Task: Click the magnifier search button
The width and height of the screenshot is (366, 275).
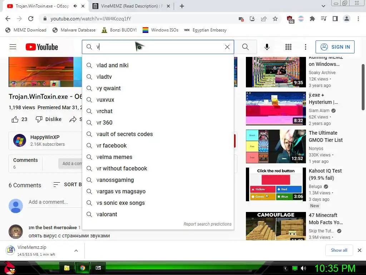Action: pyautogui.click(x=245, y=47)
